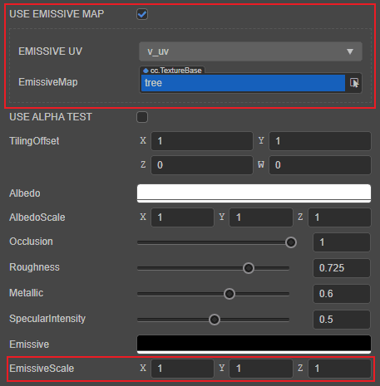Image resolution: width=380 pixels, height=386 pixels.
Task: Click the TilingOffset W input field
Action: 320,165
